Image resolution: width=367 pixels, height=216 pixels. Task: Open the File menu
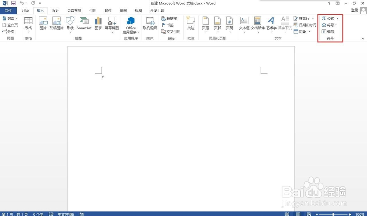(8, 10)
